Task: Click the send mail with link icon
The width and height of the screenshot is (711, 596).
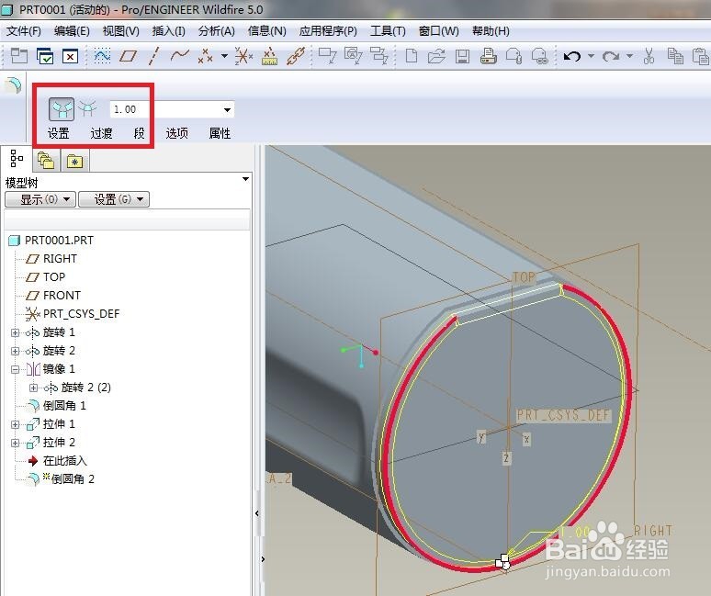Action: point(539,56)
